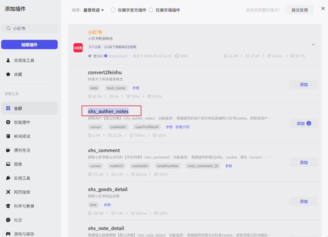Viewport: 328px width, 237px height.
Task: Open 查看示例 link for xhs_auther_notes
Action: pyautogui.click(x=182, y=127)
